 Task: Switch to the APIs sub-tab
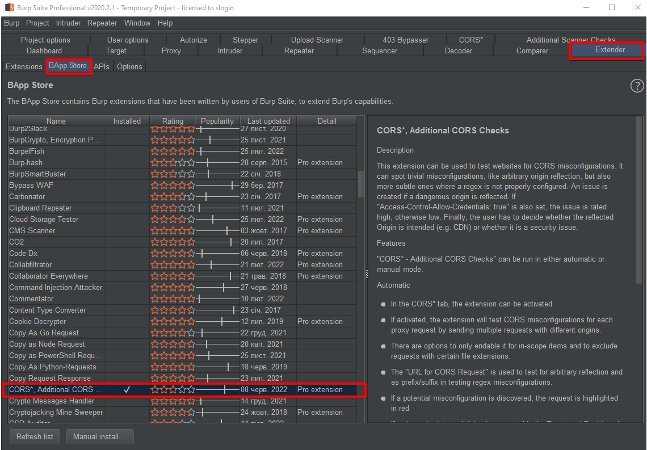click(102, 66)
